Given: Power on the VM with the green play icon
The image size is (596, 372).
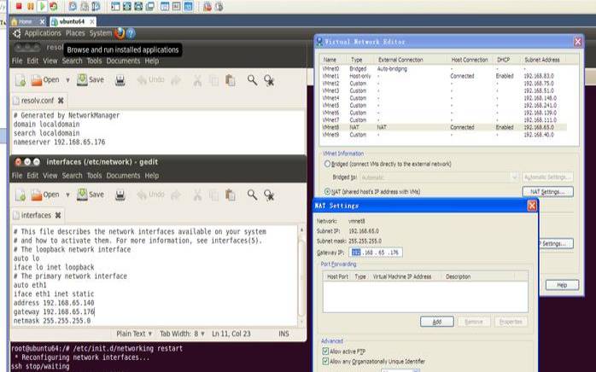Looking at the screenshot, I should pos(42,6).
